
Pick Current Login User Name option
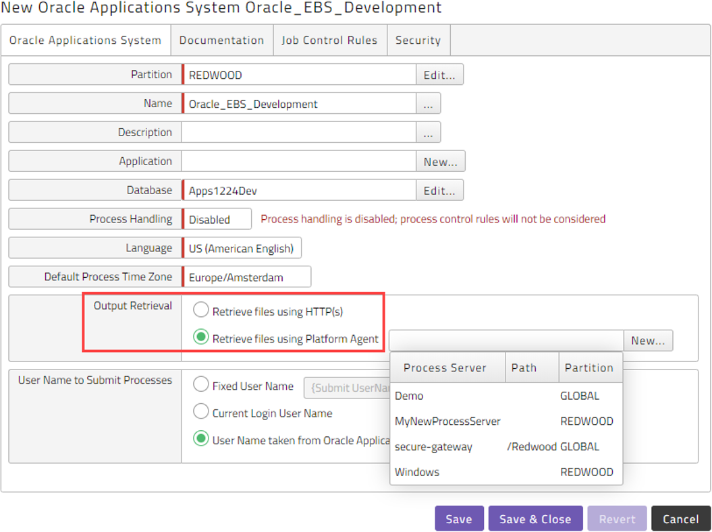click(200, 412)
